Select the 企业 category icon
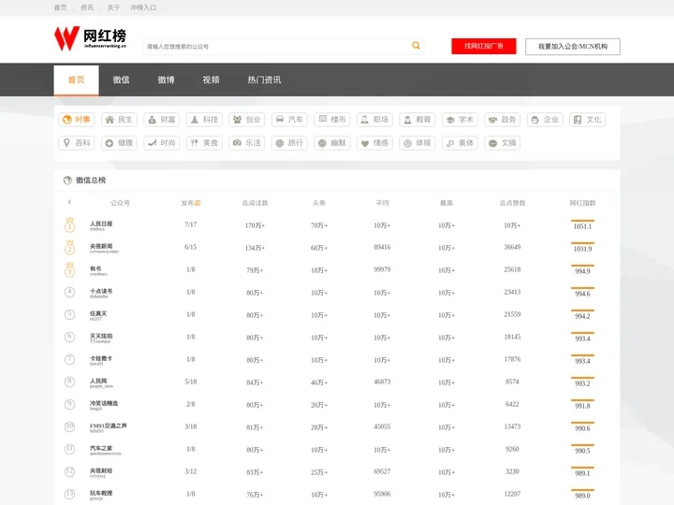Screen dimensions: 674x505 [535, 120]
